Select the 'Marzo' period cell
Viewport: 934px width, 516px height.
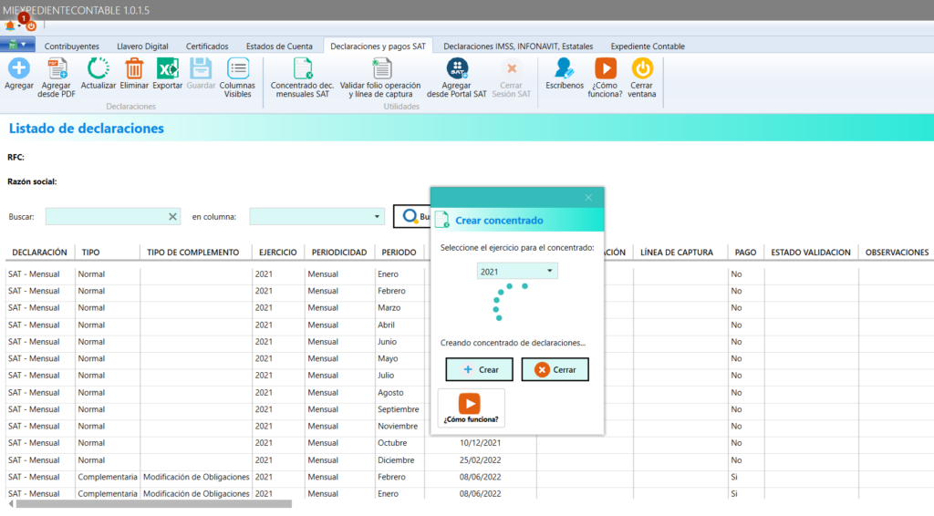pos(389,308)
